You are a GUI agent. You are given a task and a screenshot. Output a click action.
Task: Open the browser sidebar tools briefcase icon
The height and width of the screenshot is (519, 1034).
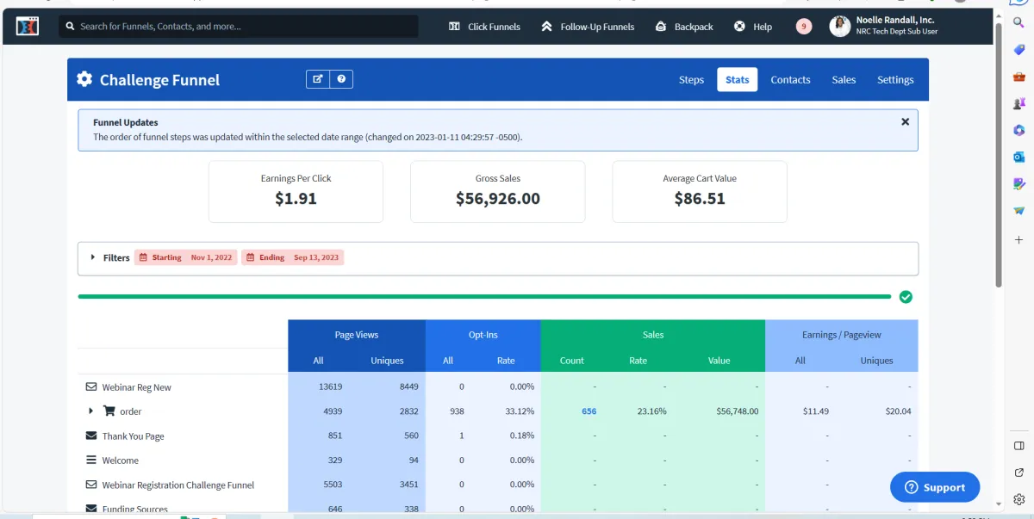point(1018,77)
